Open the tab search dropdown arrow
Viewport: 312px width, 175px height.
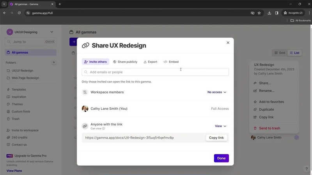pyautogui.click(x=4, y=4)
